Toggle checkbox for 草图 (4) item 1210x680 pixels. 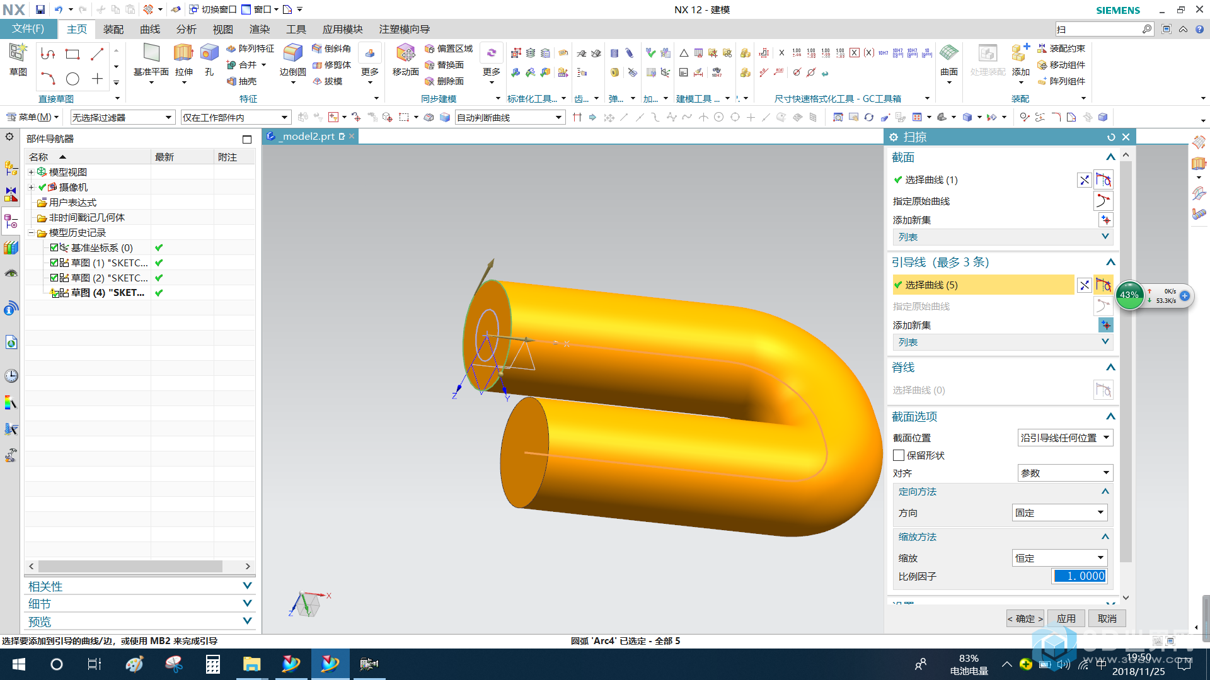point(55,293)
